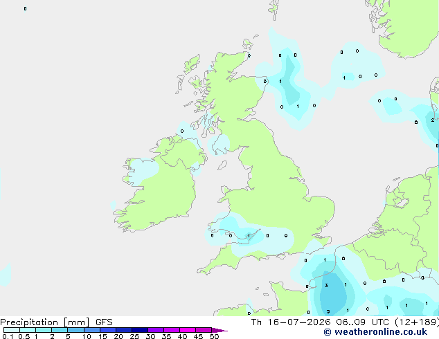Image resolution: width=439 pixels, height=339 pixels.
Task: Select the 1–2 mm legend swatch
Action: click(x=44, y=330)
